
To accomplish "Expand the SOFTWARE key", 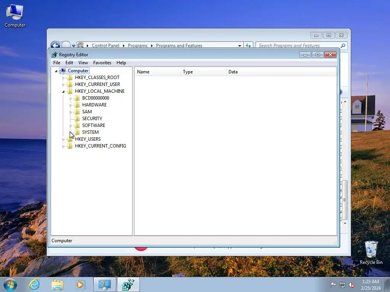I will [70, 126].
